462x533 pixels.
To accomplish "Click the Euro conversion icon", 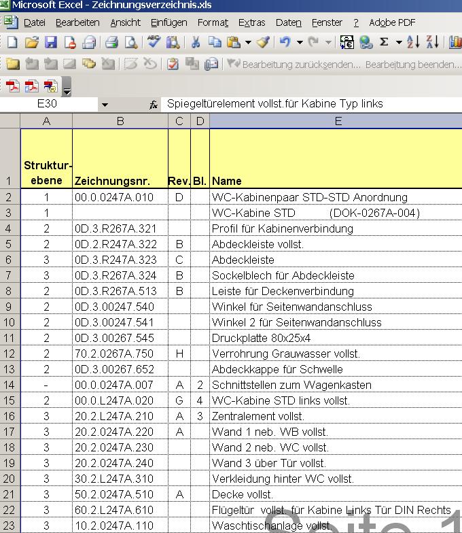I will pyautogui.click(x=346, y=42).
